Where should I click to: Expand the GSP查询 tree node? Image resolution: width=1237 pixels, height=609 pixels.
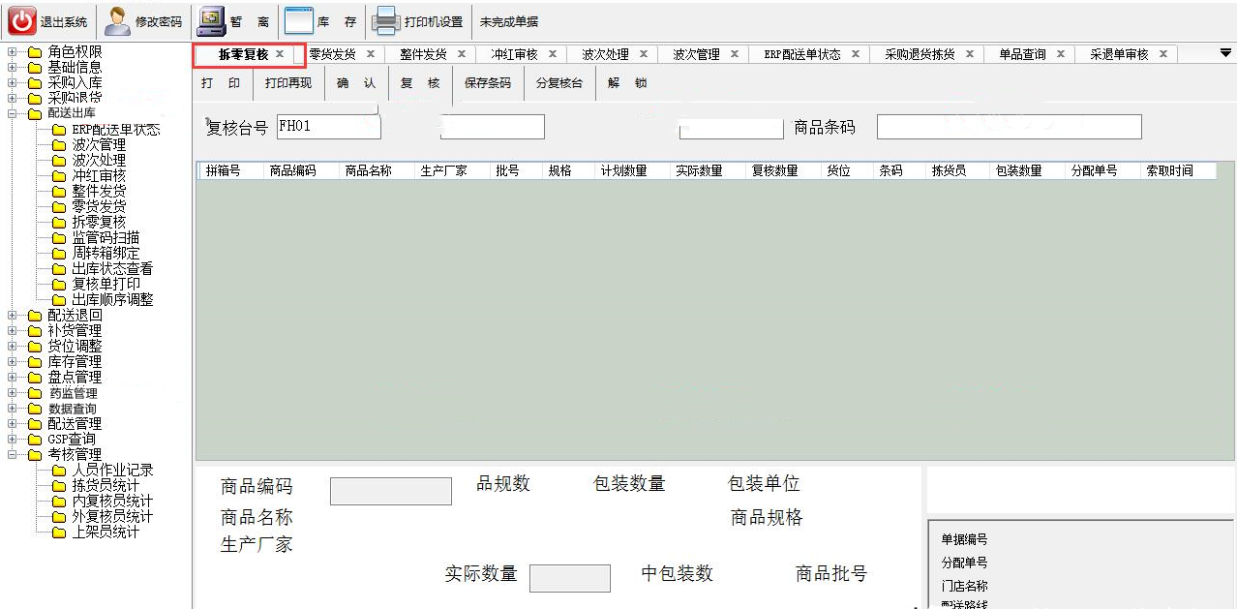12,439
